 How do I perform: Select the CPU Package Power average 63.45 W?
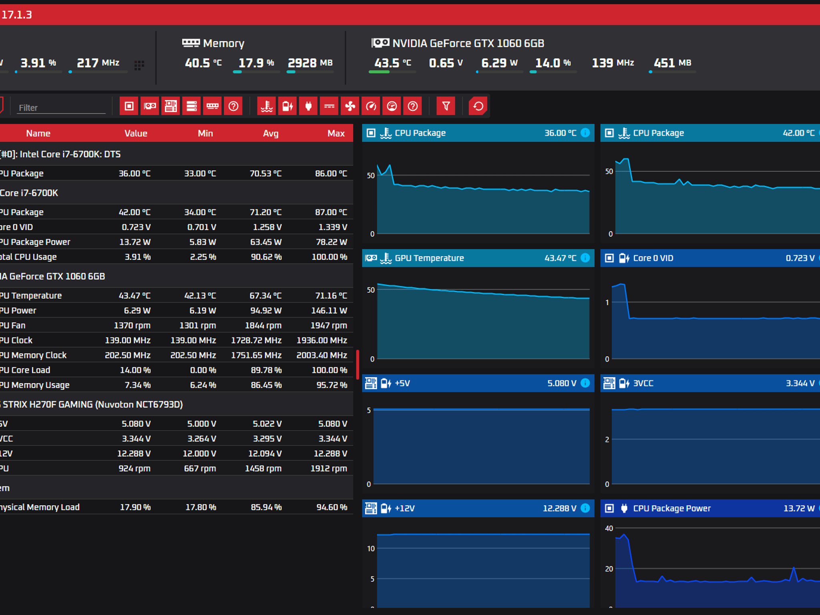click(x=266, y=242)
